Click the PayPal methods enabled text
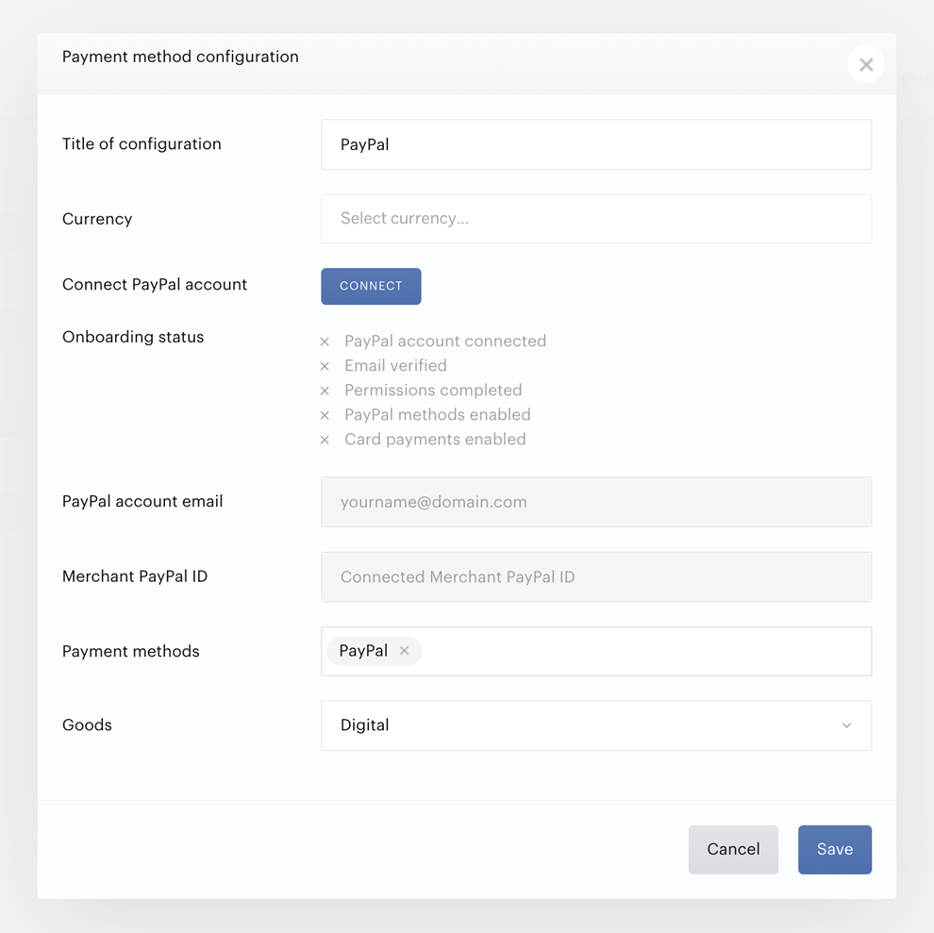 [x=437, y=414]
